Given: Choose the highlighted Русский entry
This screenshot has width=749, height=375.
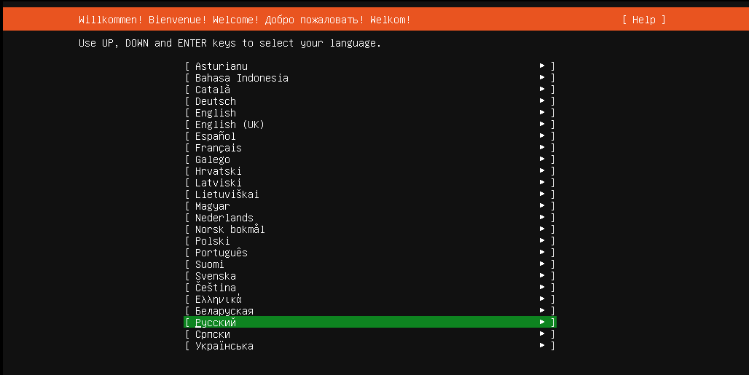Looking at the screenshot, I should pos(216,323).
